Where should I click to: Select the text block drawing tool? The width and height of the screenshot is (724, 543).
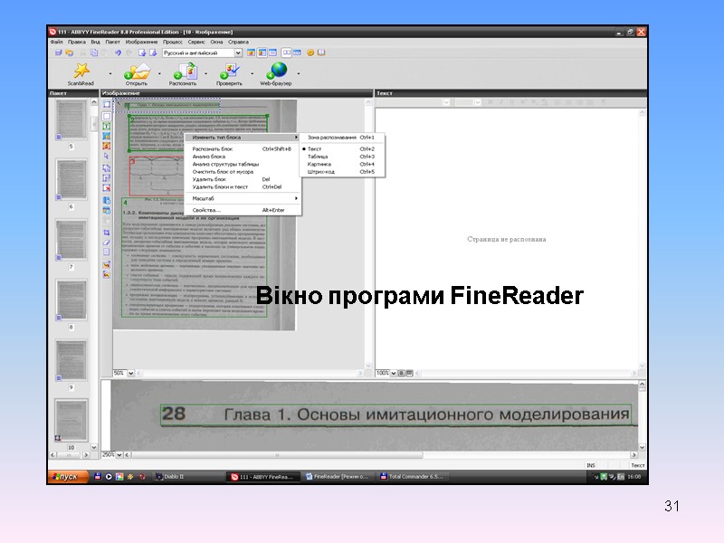tap(107, 126)
